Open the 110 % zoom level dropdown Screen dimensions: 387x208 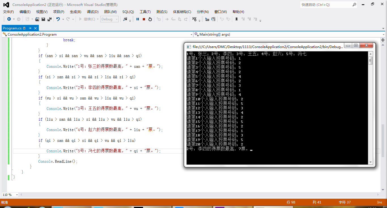tap(17, 195)
